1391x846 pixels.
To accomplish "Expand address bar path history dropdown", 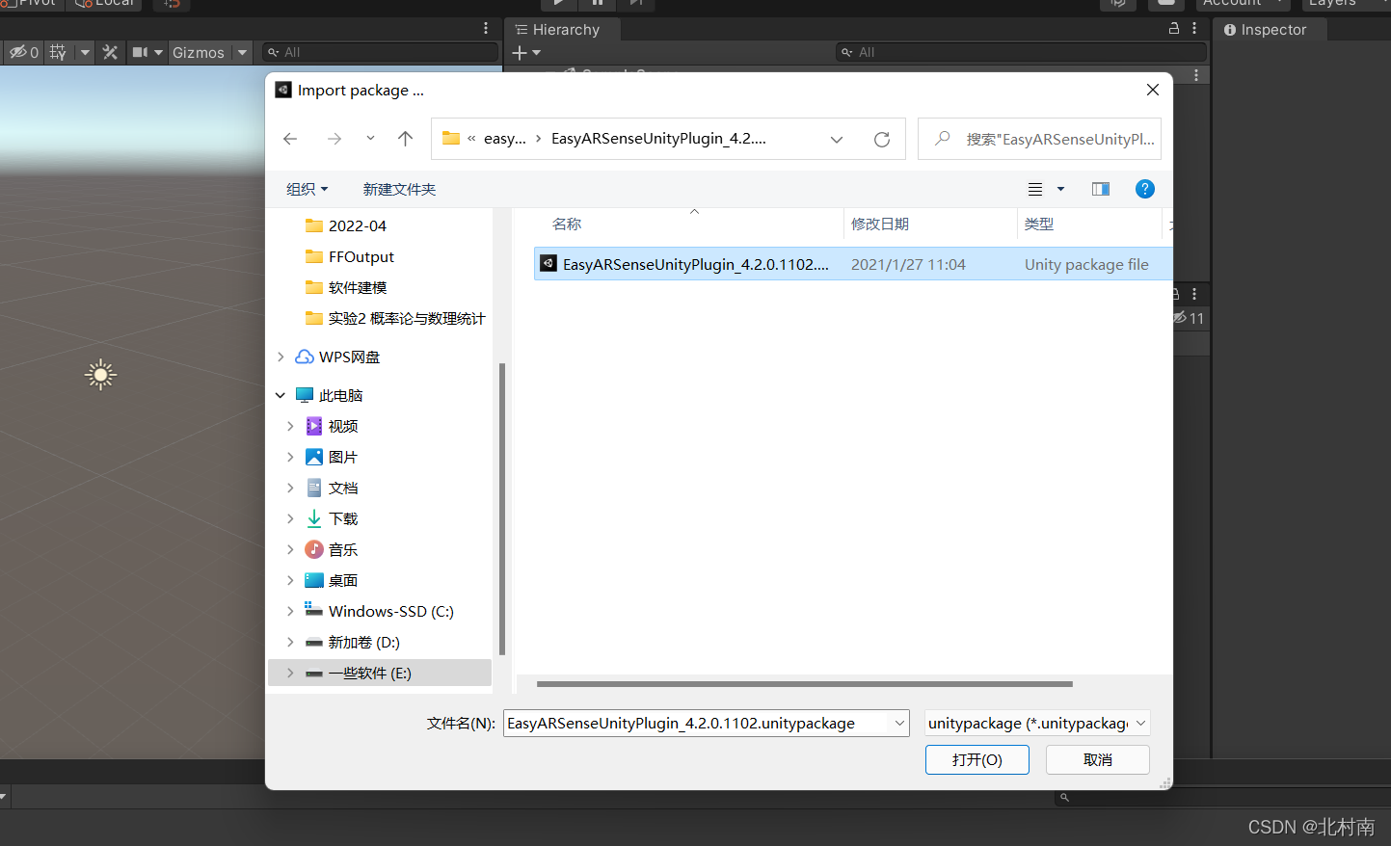I will (836, 139).
